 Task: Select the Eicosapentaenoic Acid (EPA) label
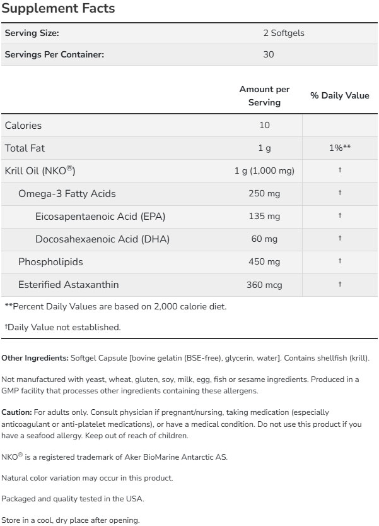click(100, 217)
